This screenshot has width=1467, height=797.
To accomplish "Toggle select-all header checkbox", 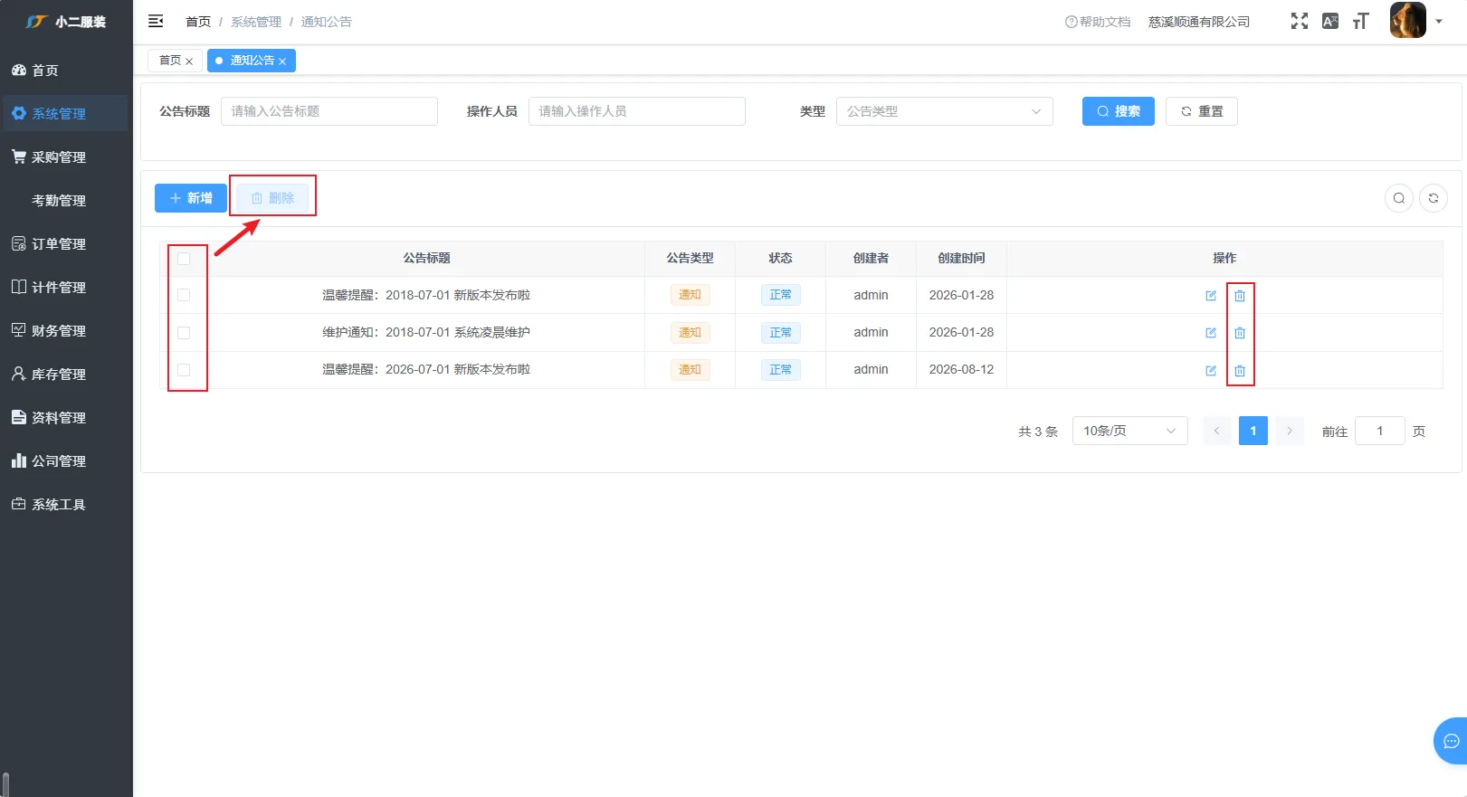I will pos(184,259).
